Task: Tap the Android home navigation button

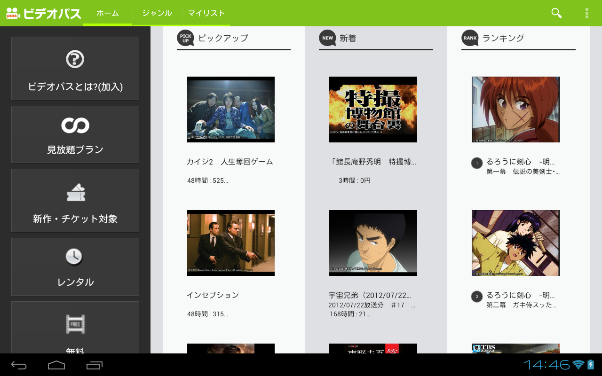Action: coord(56,365)
